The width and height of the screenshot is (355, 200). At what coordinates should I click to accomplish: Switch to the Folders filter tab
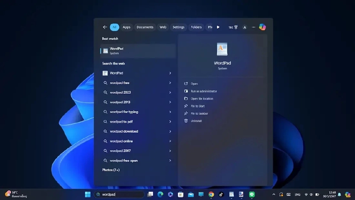click(196, 27)
